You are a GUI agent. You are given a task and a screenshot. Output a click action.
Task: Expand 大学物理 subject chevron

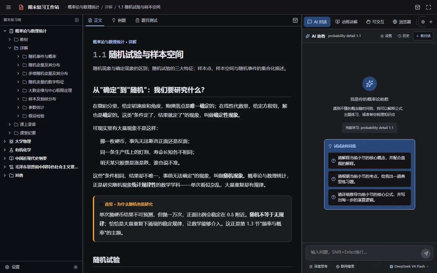pos(5,141)
